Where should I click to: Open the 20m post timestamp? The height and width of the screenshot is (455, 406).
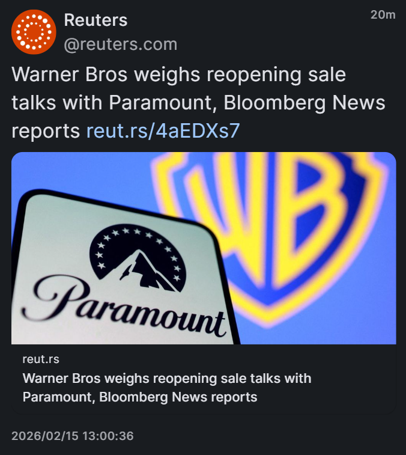point(383,14)
